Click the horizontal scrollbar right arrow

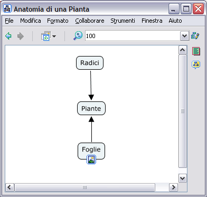pyautogui.click(x=174, y=187)
